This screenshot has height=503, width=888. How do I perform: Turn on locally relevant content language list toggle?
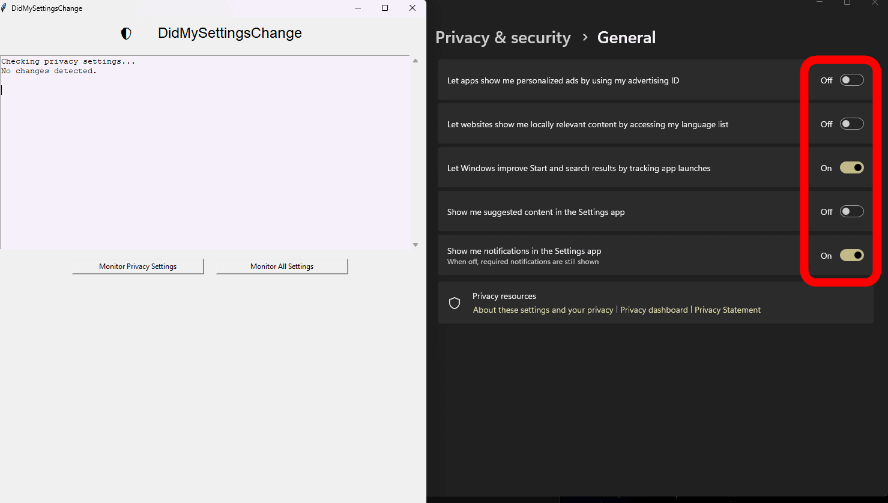click(x=851, y=124)
